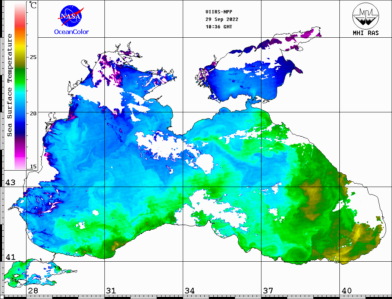
Task: Click the temperature color scale bar
Action: [x=20, y=86]
